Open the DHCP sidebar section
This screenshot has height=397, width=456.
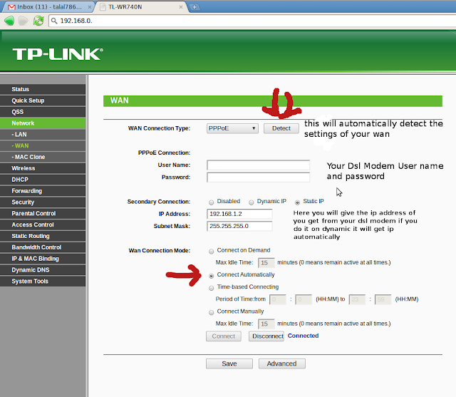pos(43,180)
